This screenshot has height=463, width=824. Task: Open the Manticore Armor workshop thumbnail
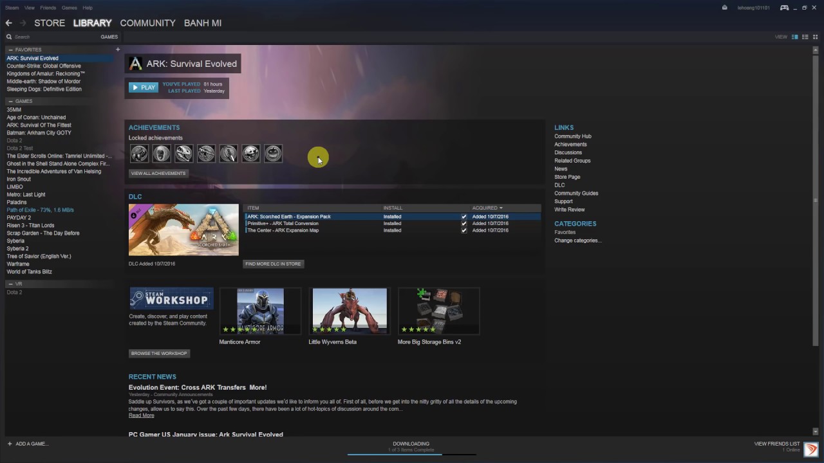tap(260, 311)
